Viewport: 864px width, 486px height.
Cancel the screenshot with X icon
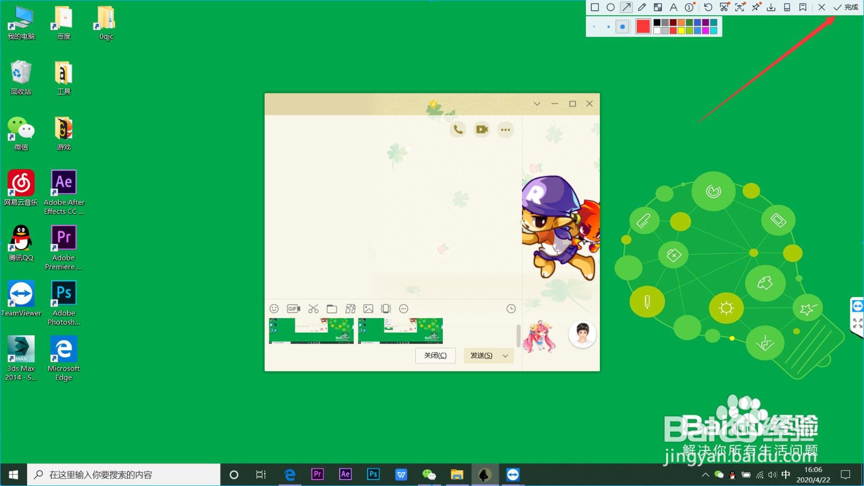821,8
